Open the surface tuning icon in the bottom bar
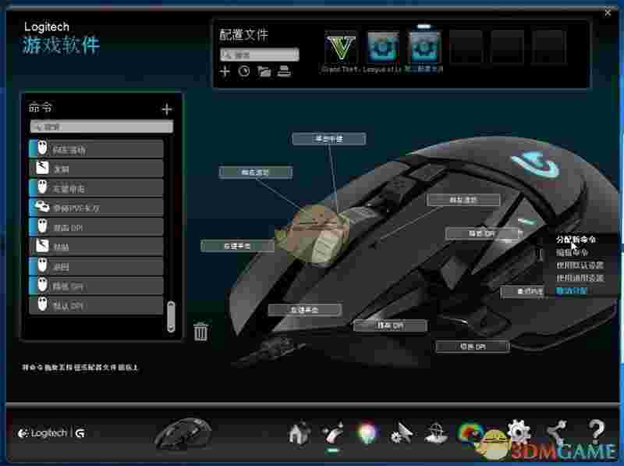This screenshot has width=624, height=466. pyautogui.click(x=436, y=433)
